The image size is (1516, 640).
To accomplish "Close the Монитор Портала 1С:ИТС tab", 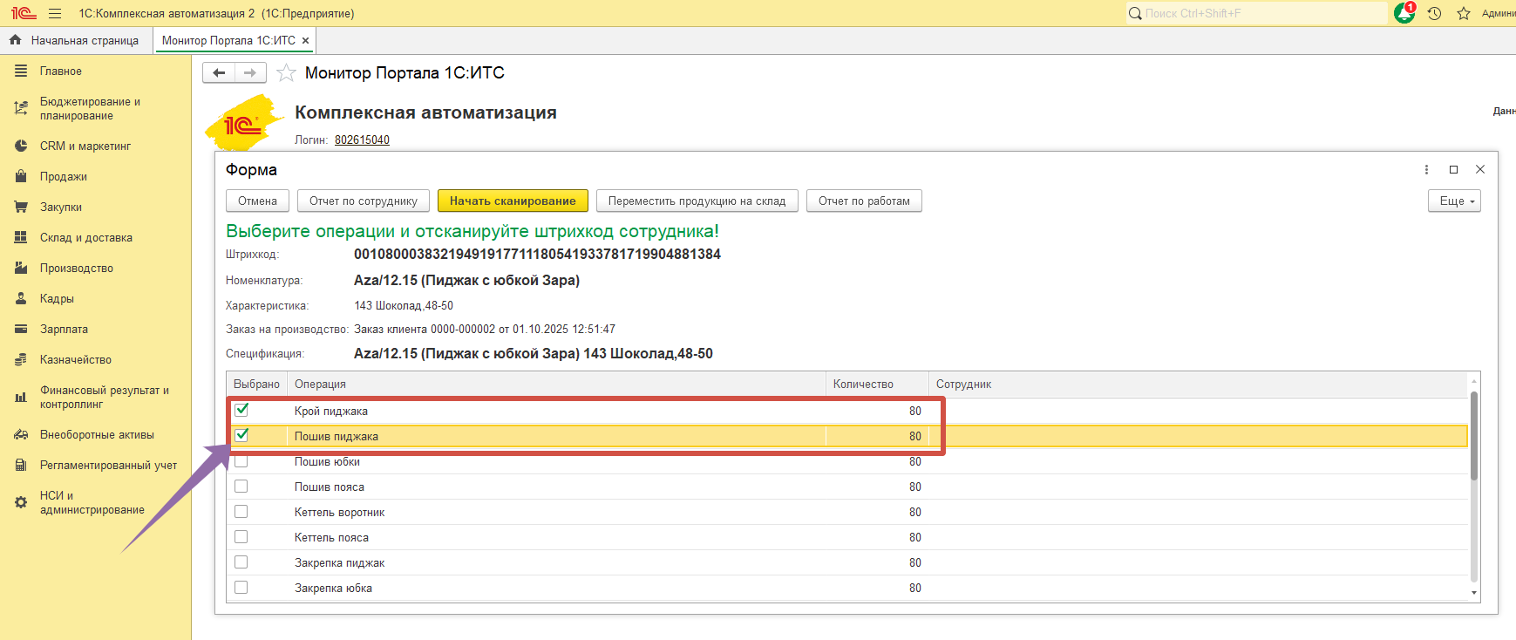I will tap(305, 41).
